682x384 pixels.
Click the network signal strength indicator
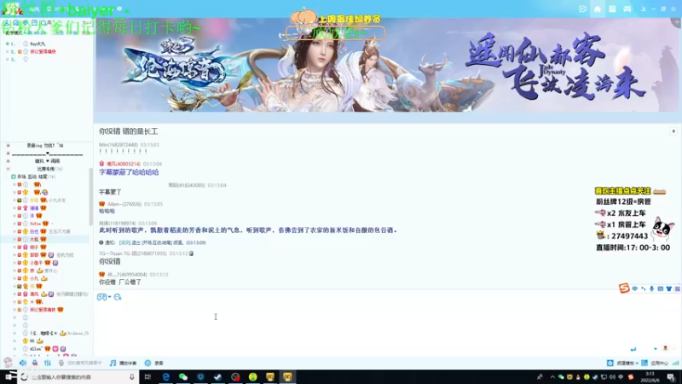pyautogui.click(x=675, y=364)
